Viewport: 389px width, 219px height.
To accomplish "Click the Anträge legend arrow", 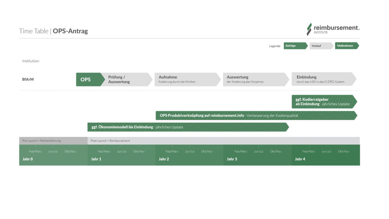I will pos(295,46).
